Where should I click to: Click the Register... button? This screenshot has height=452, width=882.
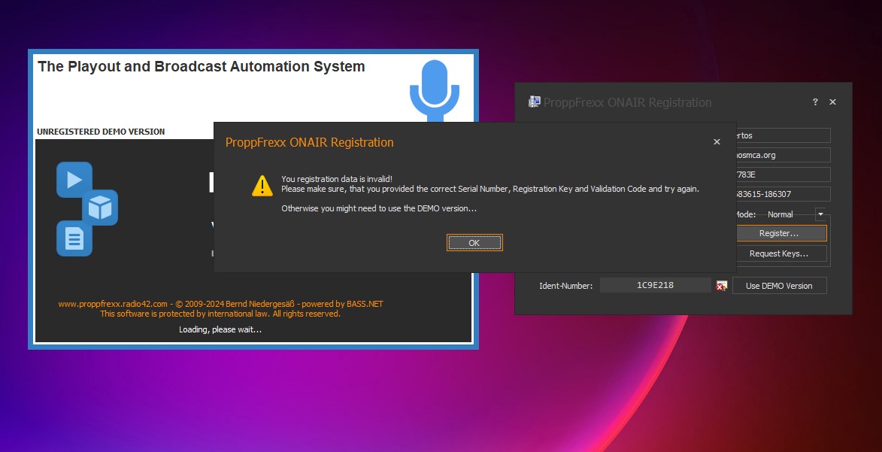(779, 233)
